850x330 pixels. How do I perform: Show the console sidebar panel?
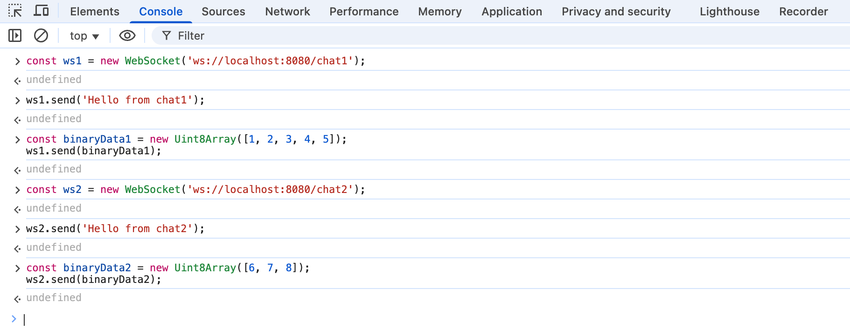point(15,35)
